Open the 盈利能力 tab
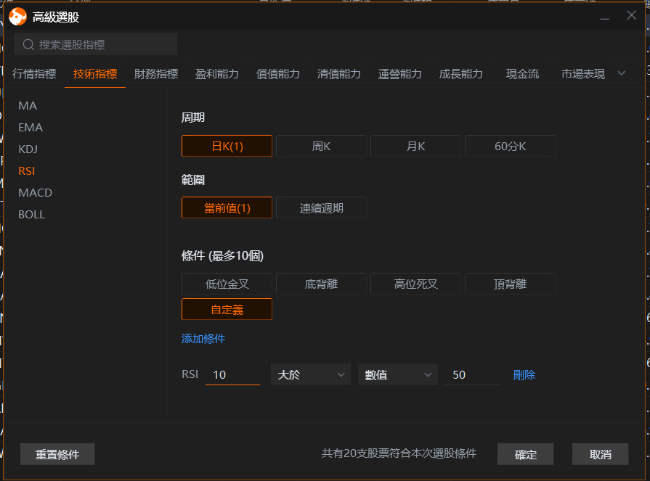This screenshot has width=650, height=481. pos(217,74)
